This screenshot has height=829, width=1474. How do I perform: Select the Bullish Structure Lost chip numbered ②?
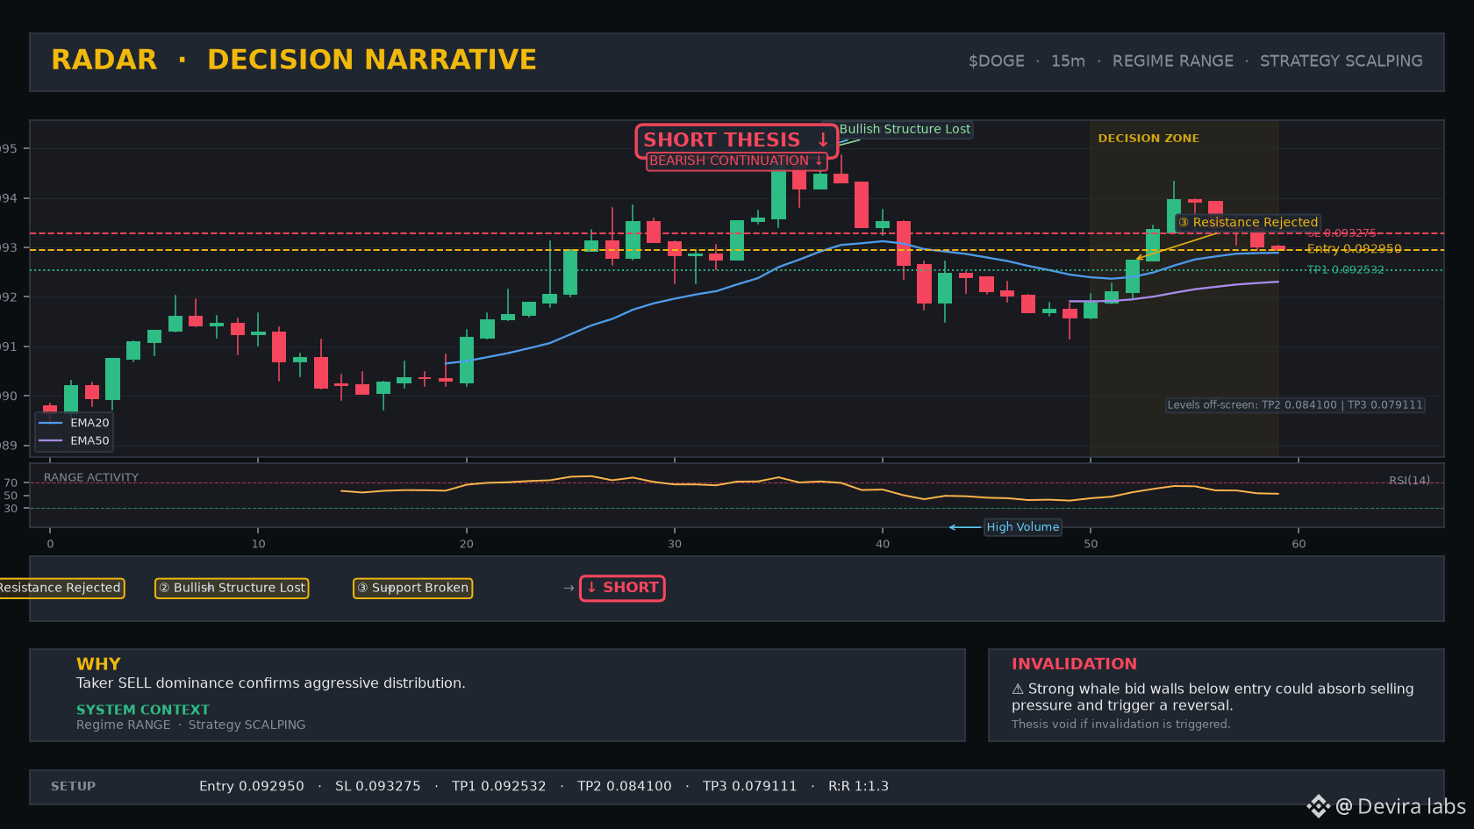tap(232, 588)
